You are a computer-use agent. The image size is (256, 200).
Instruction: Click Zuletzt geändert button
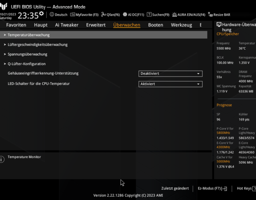(175, 188)
